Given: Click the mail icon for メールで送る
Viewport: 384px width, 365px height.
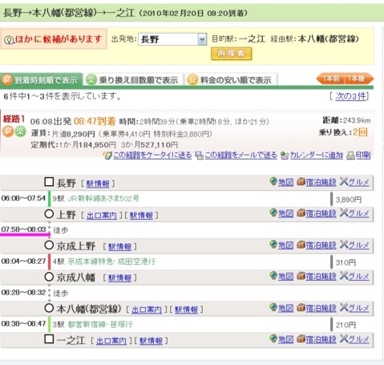Looking at the screenshot, I should pos(199,156).
